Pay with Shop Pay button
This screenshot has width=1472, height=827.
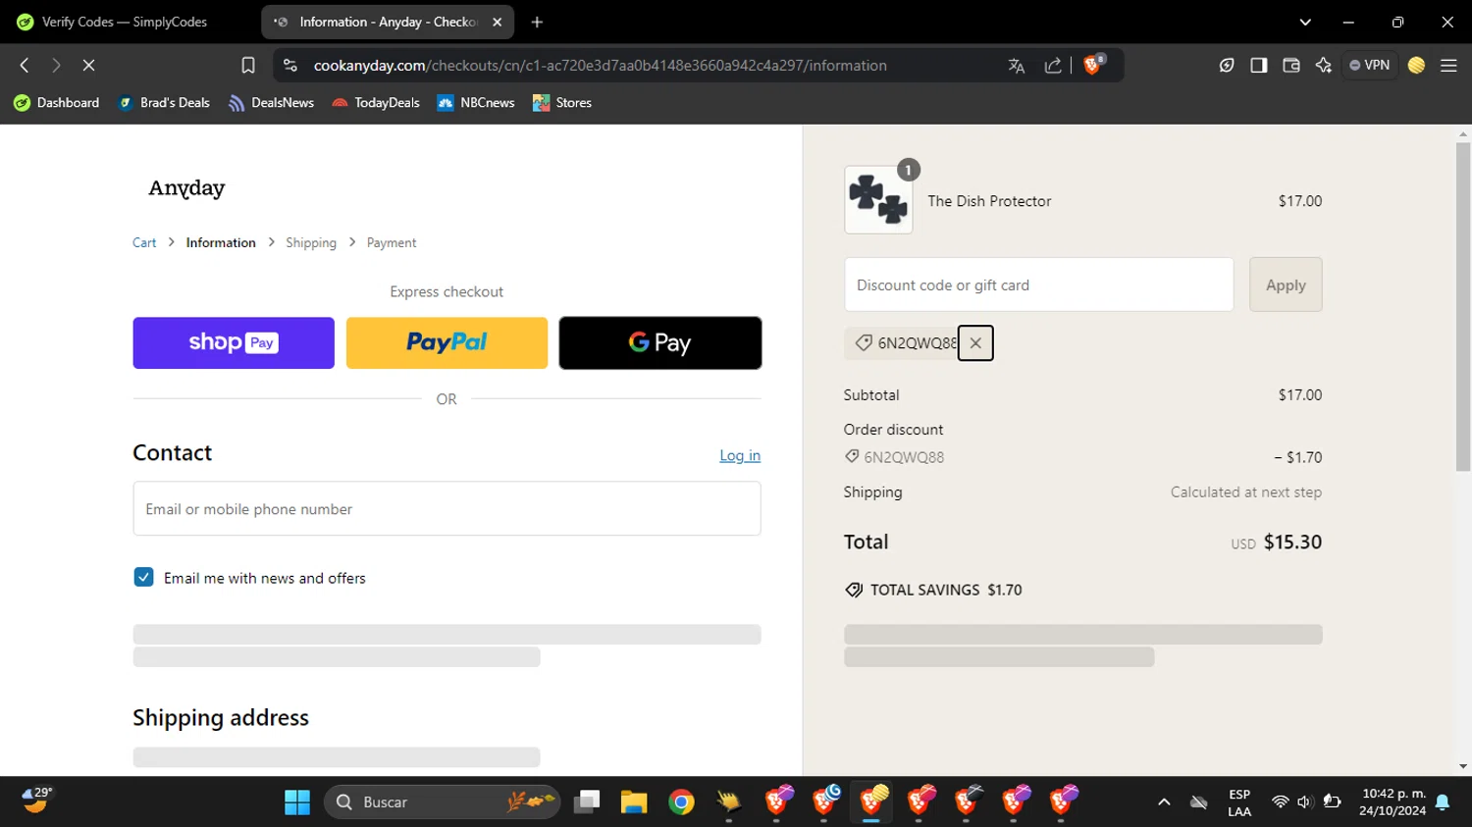[x=234, y=343]
